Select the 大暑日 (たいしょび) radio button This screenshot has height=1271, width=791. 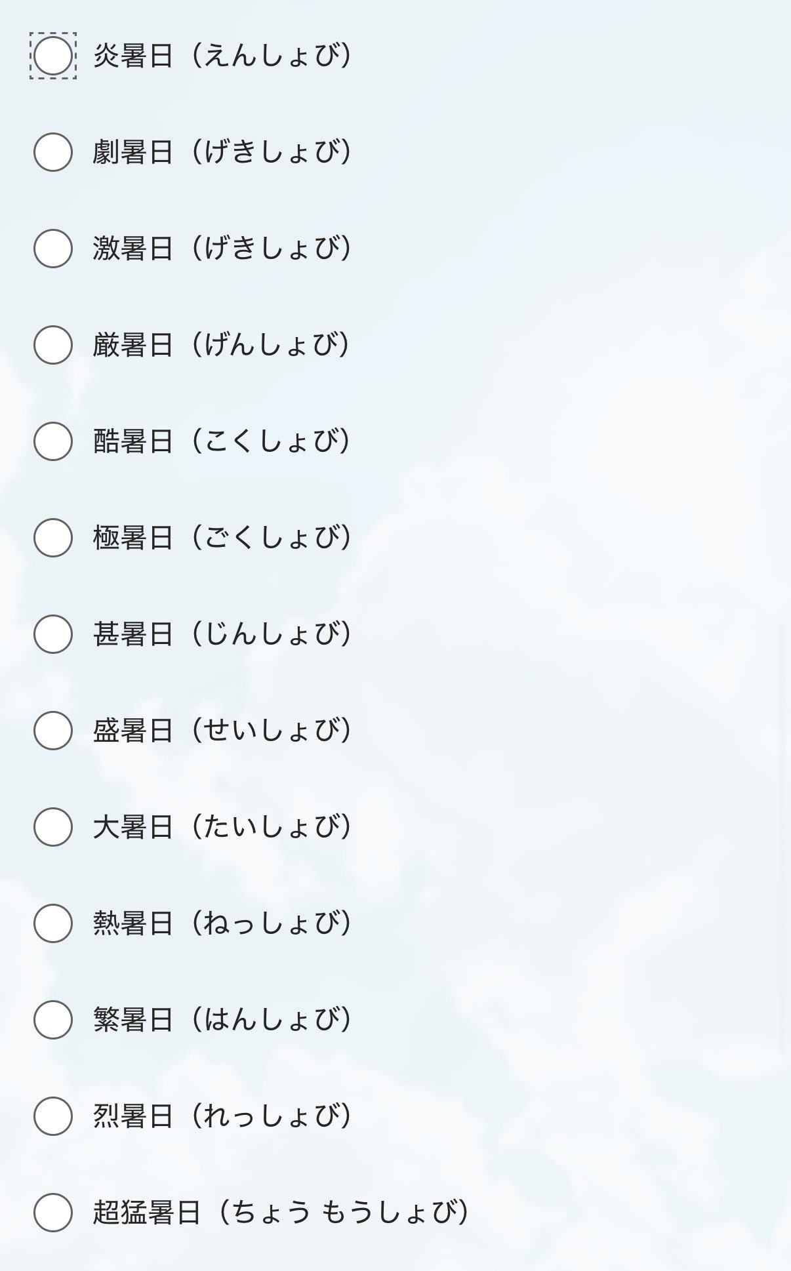click(x=52, y=827)
